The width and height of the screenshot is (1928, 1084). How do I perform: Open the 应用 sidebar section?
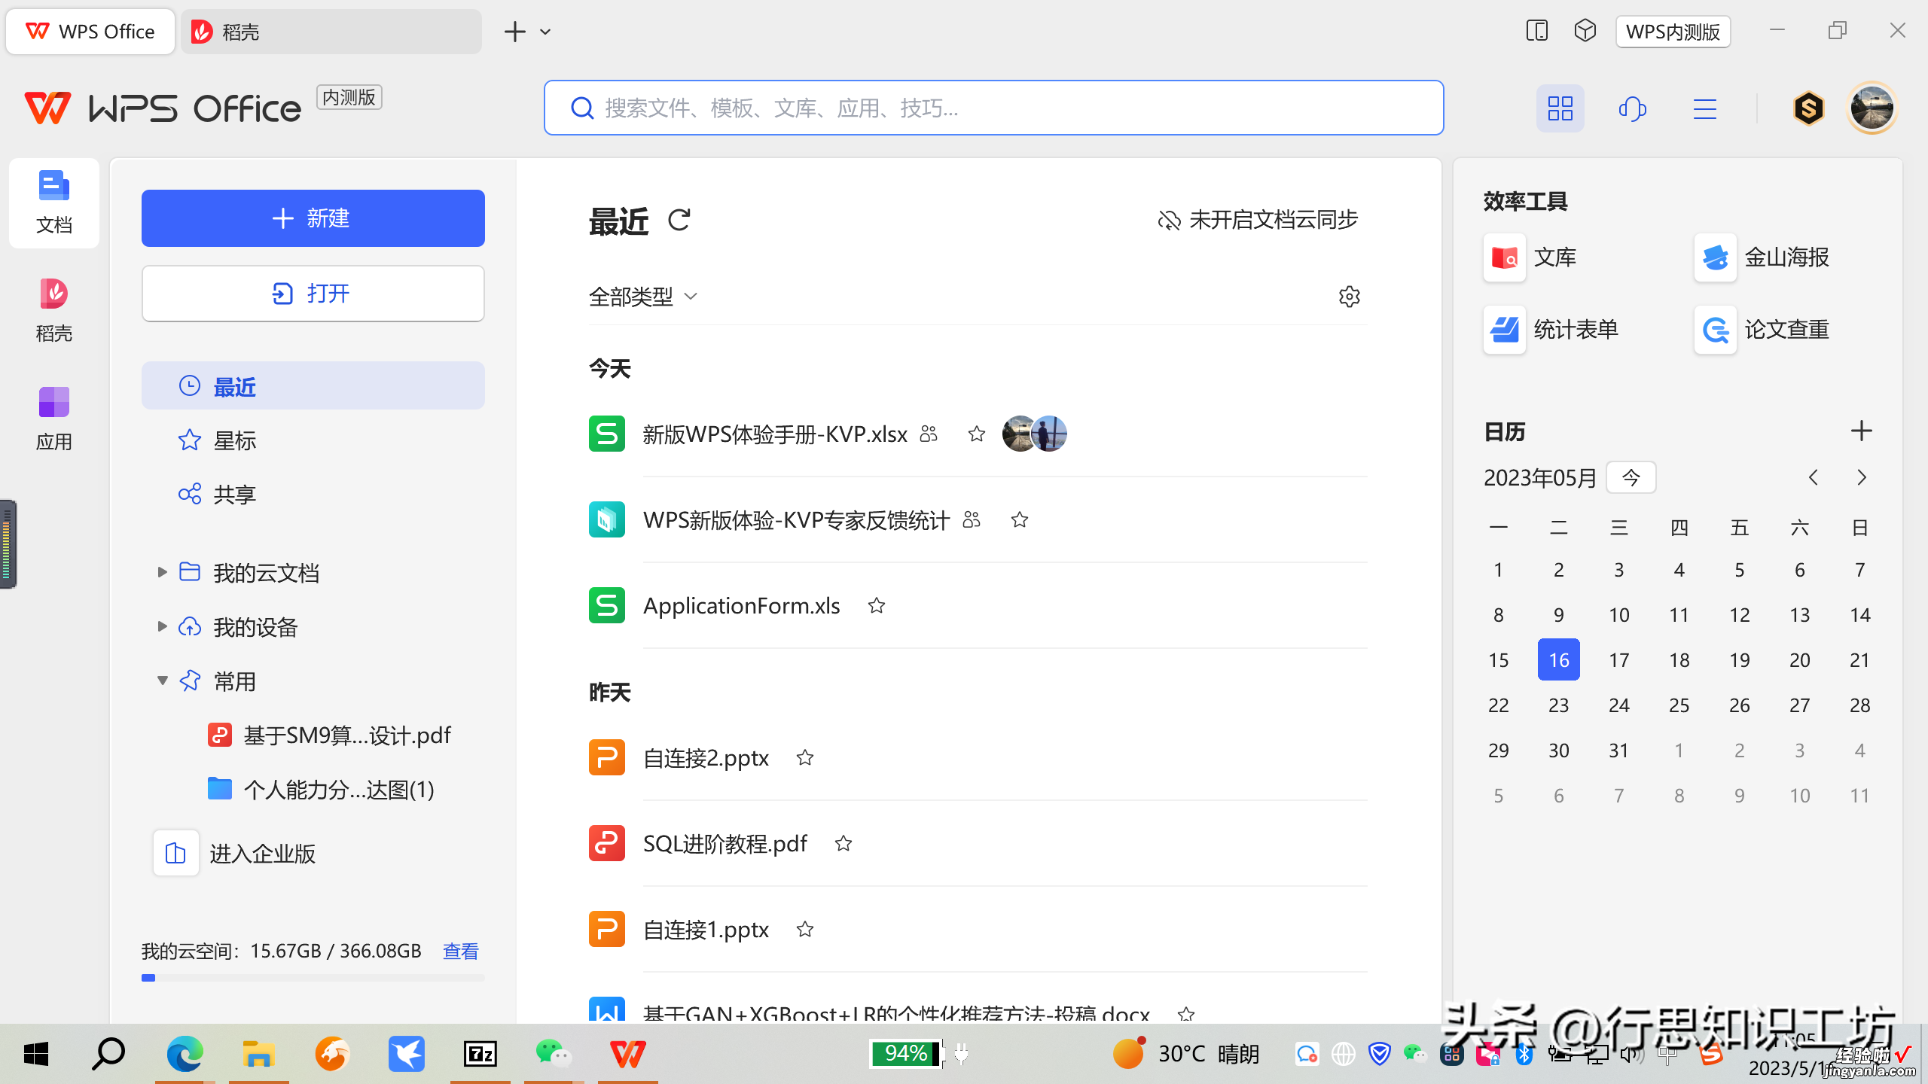tap(54, 419)
